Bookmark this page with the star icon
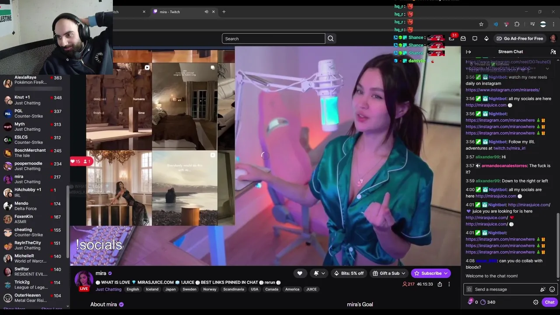 (481, 24)
